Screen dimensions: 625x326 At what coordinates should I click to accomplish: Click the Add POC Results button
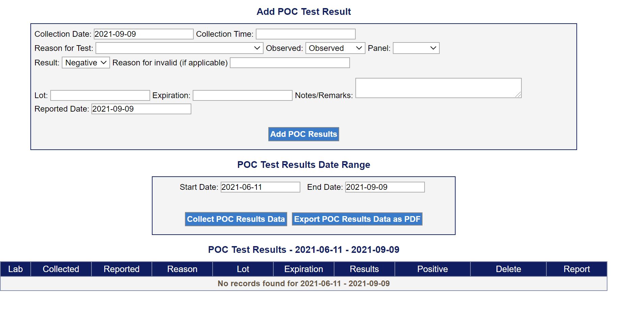(303, 134)
